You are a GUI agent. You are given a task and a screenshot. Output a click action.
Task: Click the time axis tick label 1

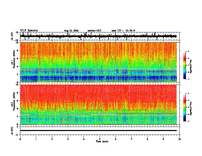(x=36, y=139)
